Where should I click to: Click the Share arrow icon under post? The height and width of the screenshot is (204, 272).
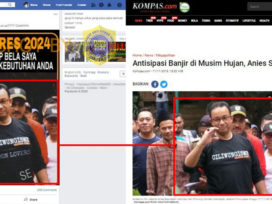point(26,199)
